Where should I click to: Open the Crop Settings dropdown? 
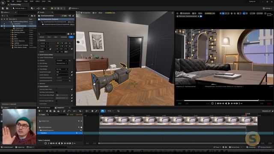[62, 69]
